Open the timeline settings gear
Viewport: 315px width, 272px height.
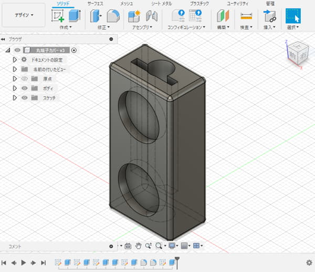pyautogui.click(x=309, y=262)
